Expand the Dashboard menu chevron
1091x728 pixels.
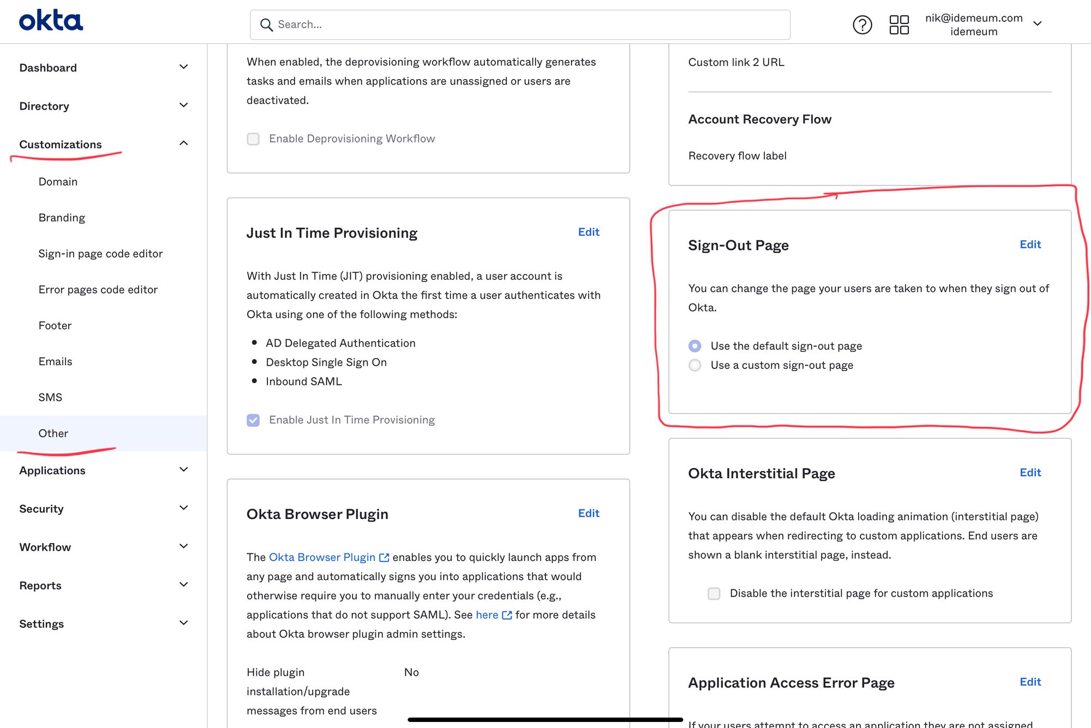coord(184,67)
